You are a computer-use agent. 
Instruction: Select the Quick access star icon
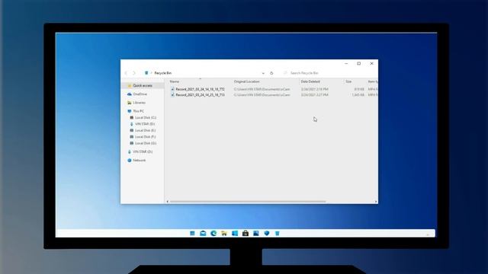click(130, 85)
